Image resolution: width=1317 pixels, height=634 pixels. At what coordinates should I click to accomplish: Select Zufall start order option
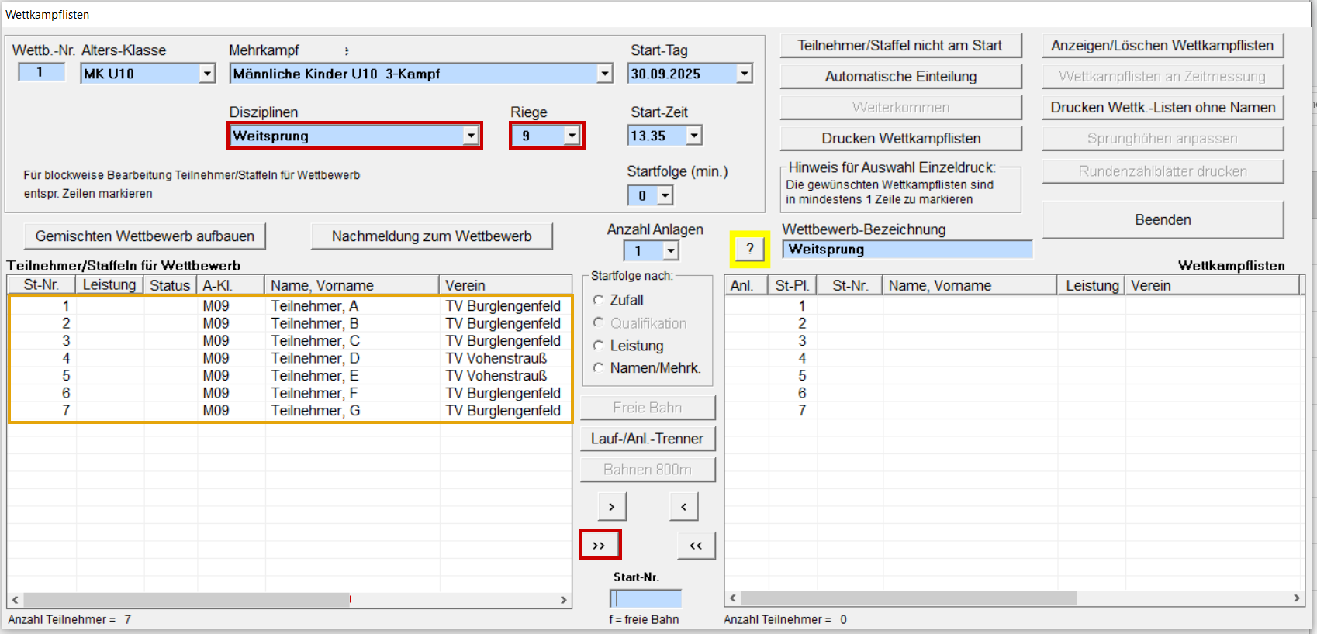598,300
